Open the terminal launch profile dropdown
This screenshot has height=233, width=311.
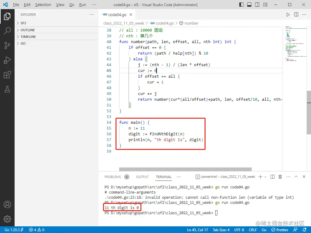[265, 177]
